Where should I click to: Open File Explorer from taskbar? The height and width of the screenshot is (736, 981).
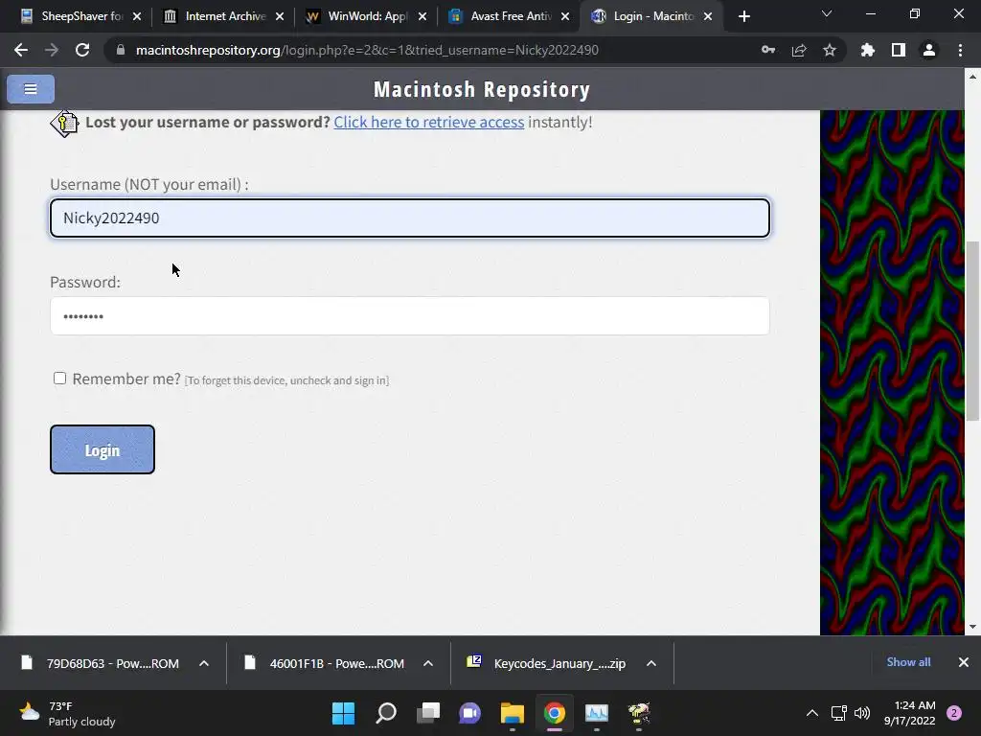point(513,713)
